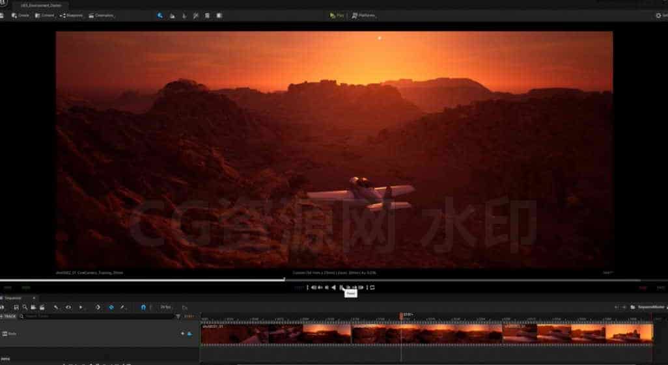Add a shot with Shots track plus
Screen dimensions: 668x365
183,334
